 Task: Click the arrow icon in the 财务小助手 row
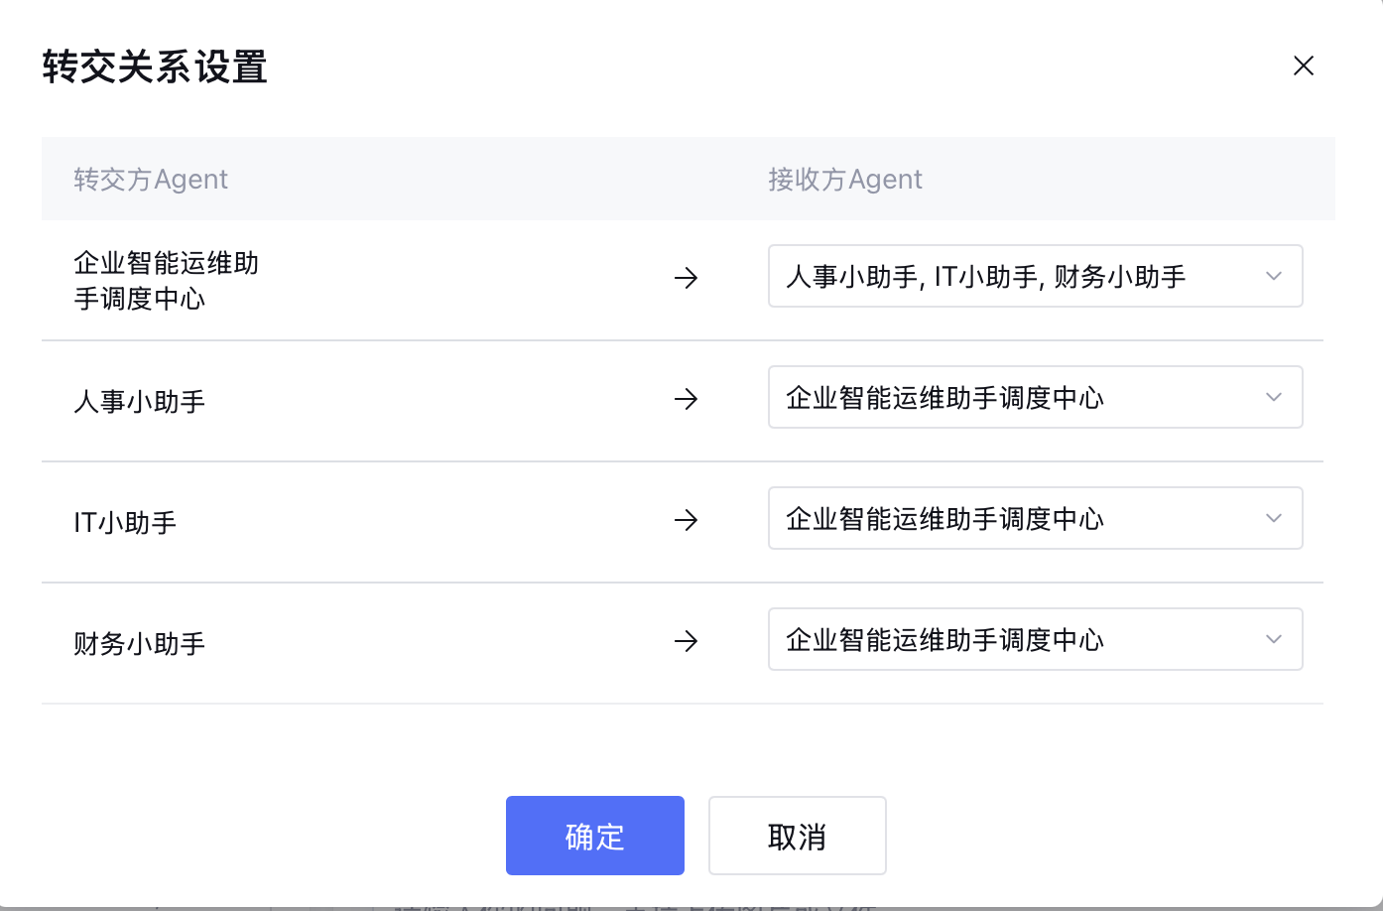(x=687, y=642)
